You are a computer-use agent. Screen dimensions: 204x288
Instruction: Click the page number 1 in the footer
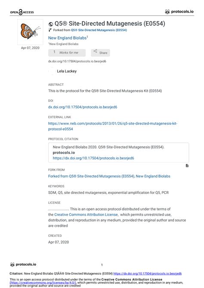[x=102, y=265]
